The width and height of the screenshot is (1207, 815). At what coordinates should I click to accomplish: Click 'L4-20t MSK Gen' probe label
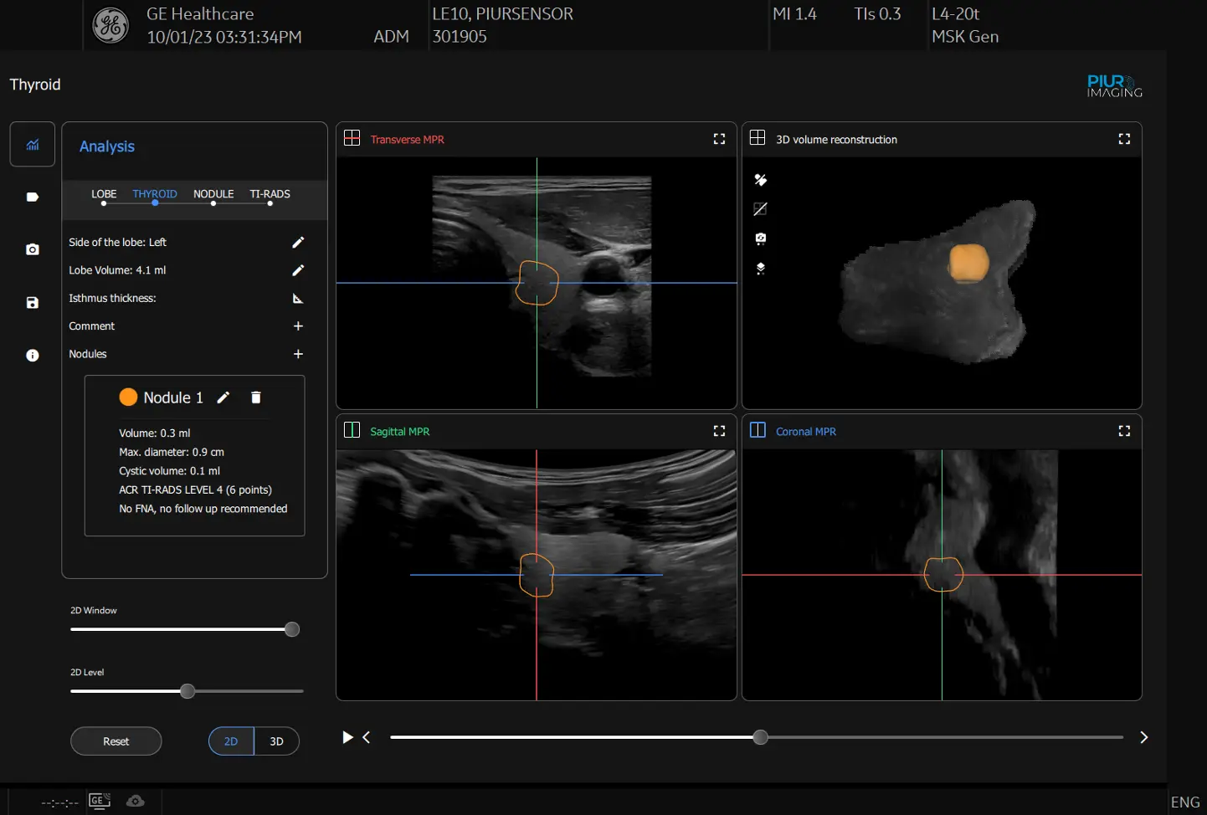tap(965, 25)
